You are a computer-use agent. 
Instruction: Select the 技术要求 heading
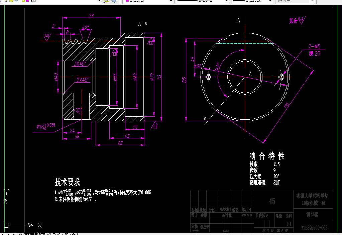pos(68,182)
